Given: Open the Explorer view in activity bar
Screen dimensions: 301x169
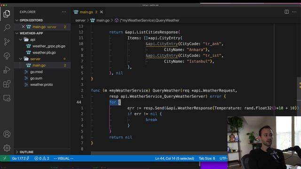Looking at the screenshot, I should [7, 14].
